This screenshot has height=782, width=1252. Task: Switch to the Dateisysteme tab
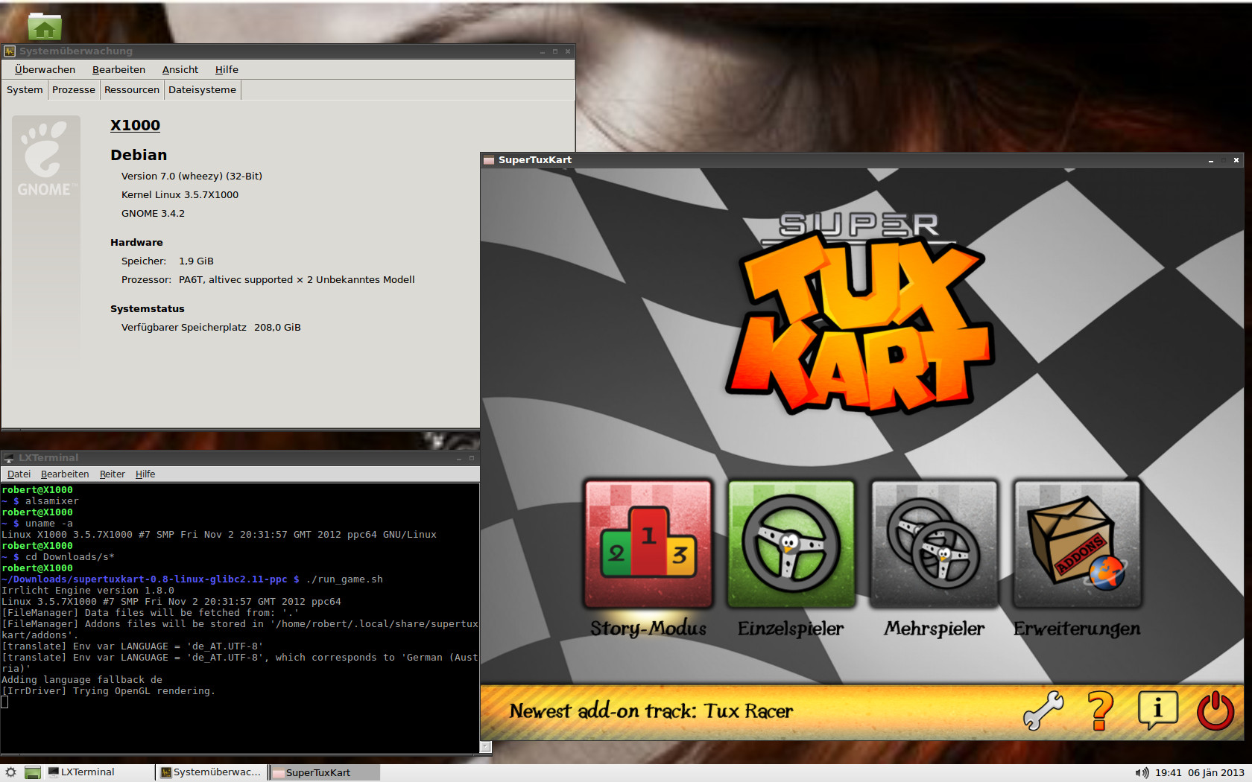pyautogui.click(x=202, y=89)
